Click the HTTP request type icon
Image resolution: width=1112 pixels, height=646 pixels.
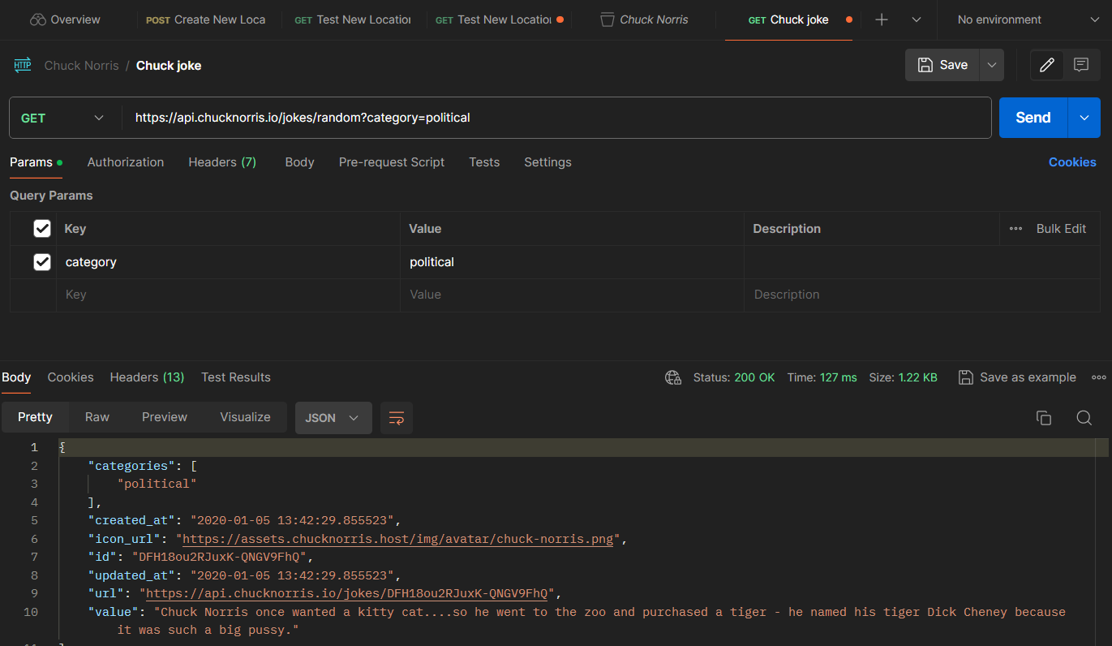23,65
